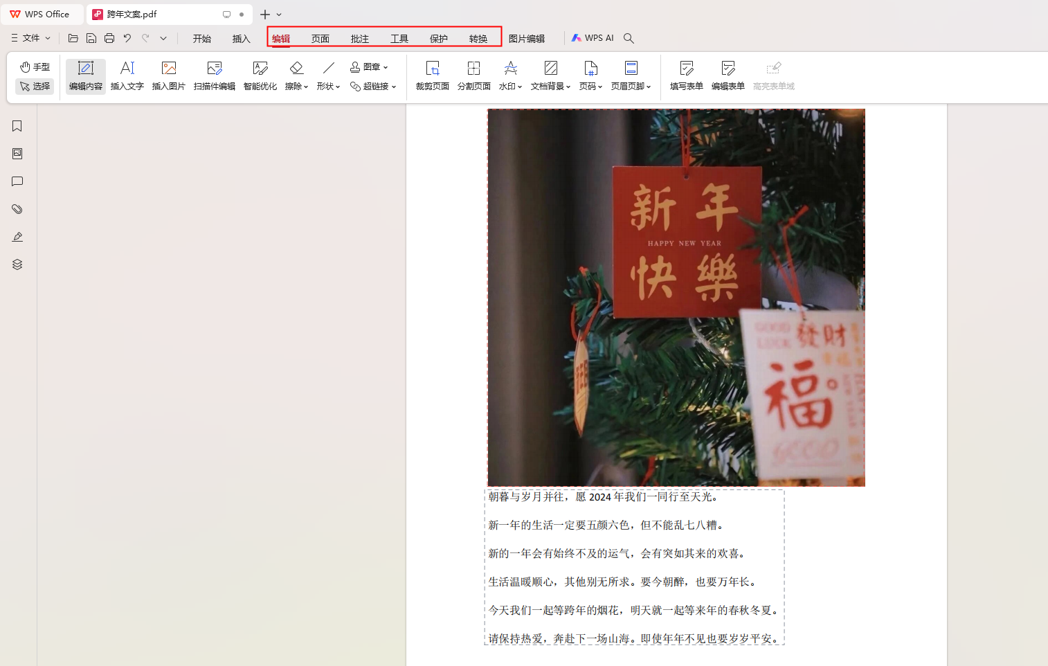Select the 新年快樂 image in the document

point(676,298)
